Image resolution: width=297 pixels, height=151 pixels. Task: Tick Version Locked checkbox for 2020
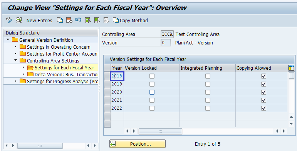click(x=152, y=92)
